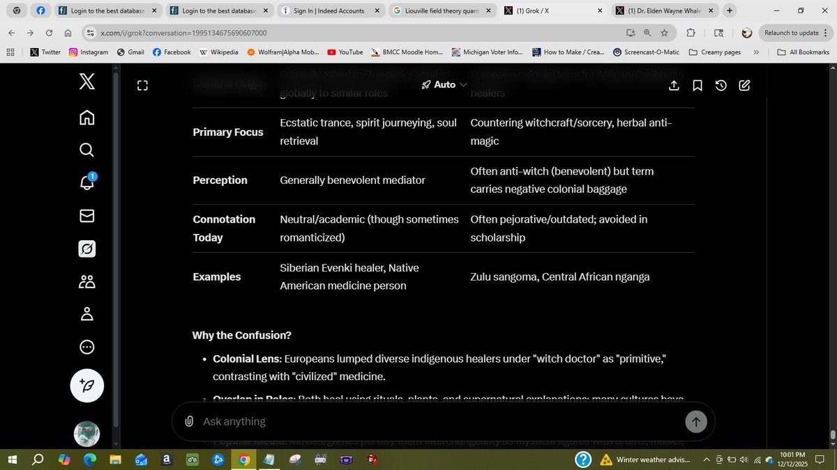Open Profile person icon in sidebar
The height and width of the screenshot is (470, 837).
tap(86, 314)
